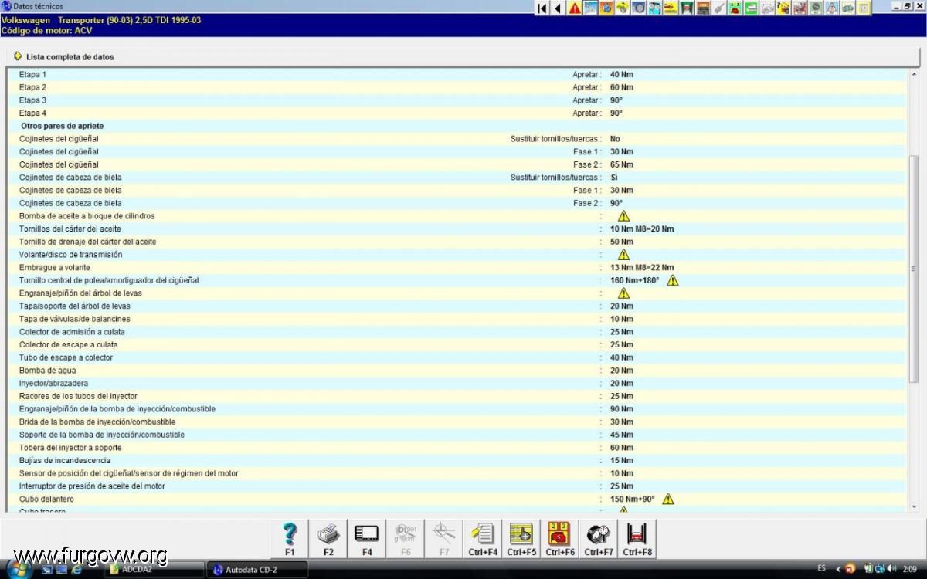
Task: Click the vertical scrollbar thumb
Action: click(915, 269)
